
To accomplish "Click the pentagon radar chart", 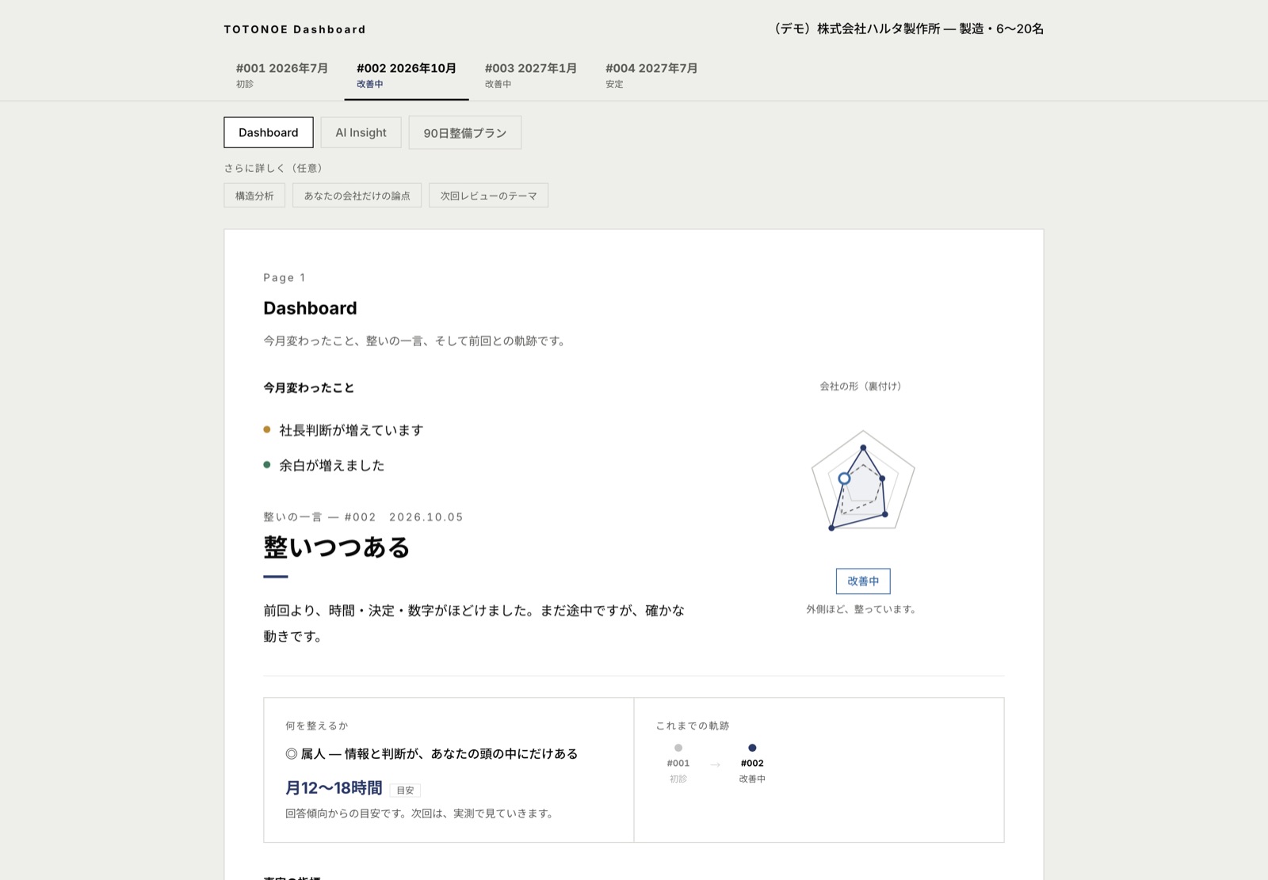I will click(863, 482).
